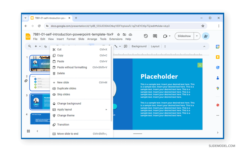Click the add comment toolbar icon
Viewport: 245px width, 152px height.
[x=126, y=46]
